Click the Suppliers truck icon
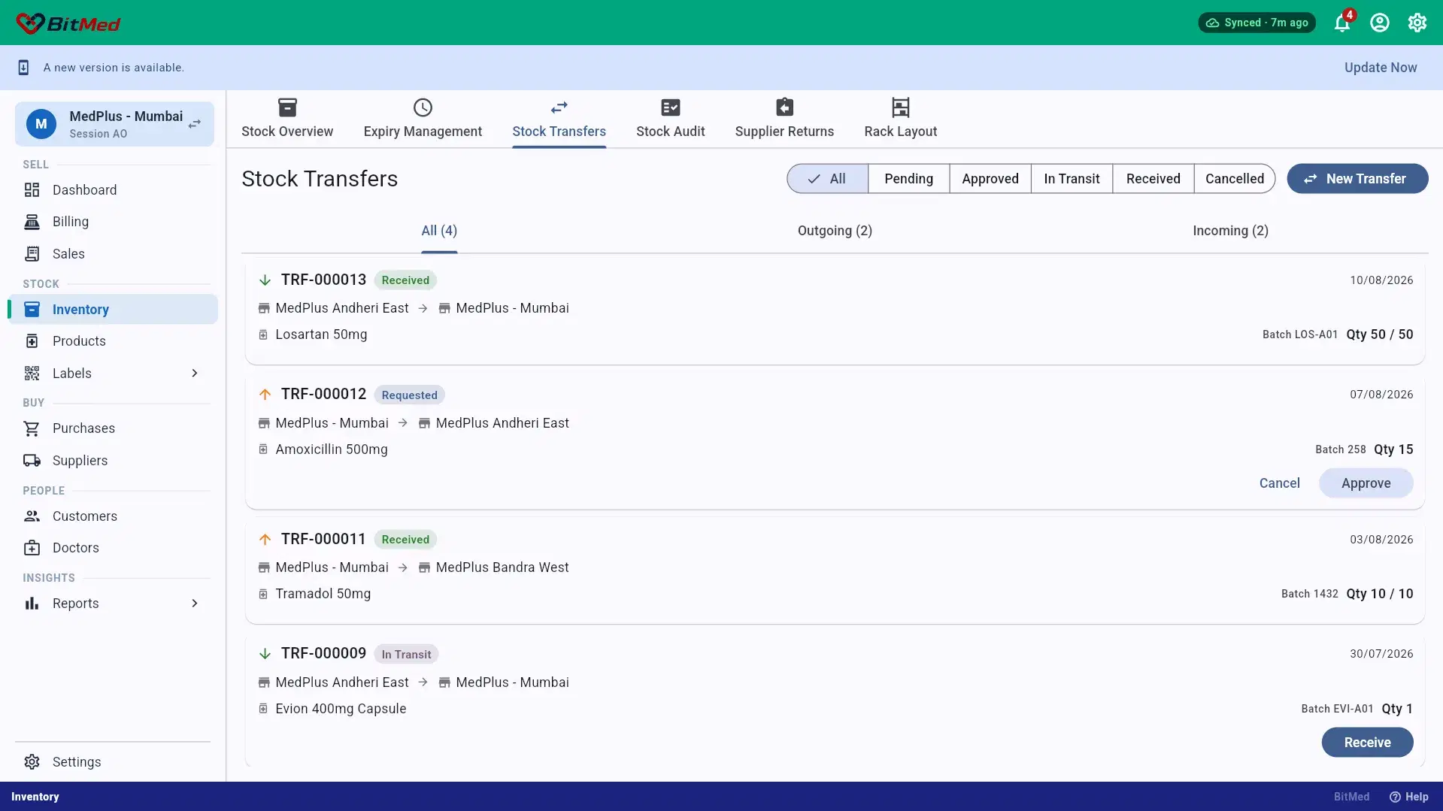 (x=32, y=461)
